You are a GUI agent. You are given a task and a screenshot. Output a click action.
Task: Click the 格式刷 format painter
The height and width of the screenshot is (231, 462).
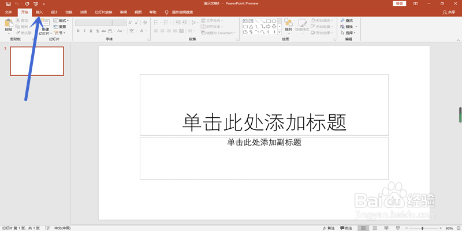point(24,33)
